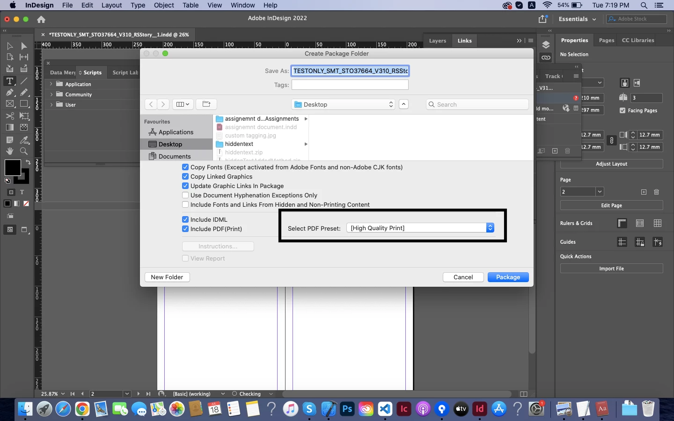Click Lock Guides icon in Properties
The height and width of the screenshot is (421, 674).
coord(640,242)
